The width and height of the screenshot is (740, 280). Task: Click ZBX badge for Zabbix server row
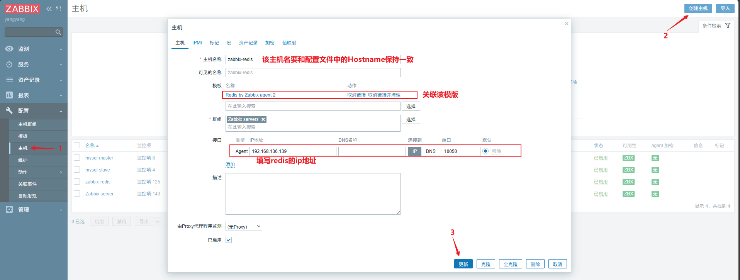[628, 194]
